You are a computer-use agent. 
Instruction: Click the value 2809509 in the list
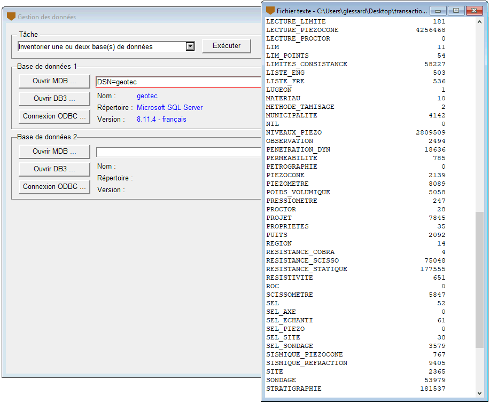[x=431, y=132]
